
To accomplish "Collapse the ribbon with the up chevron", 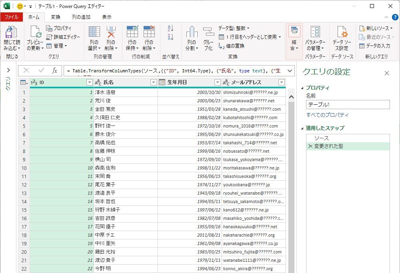I will tap(386, 17).
